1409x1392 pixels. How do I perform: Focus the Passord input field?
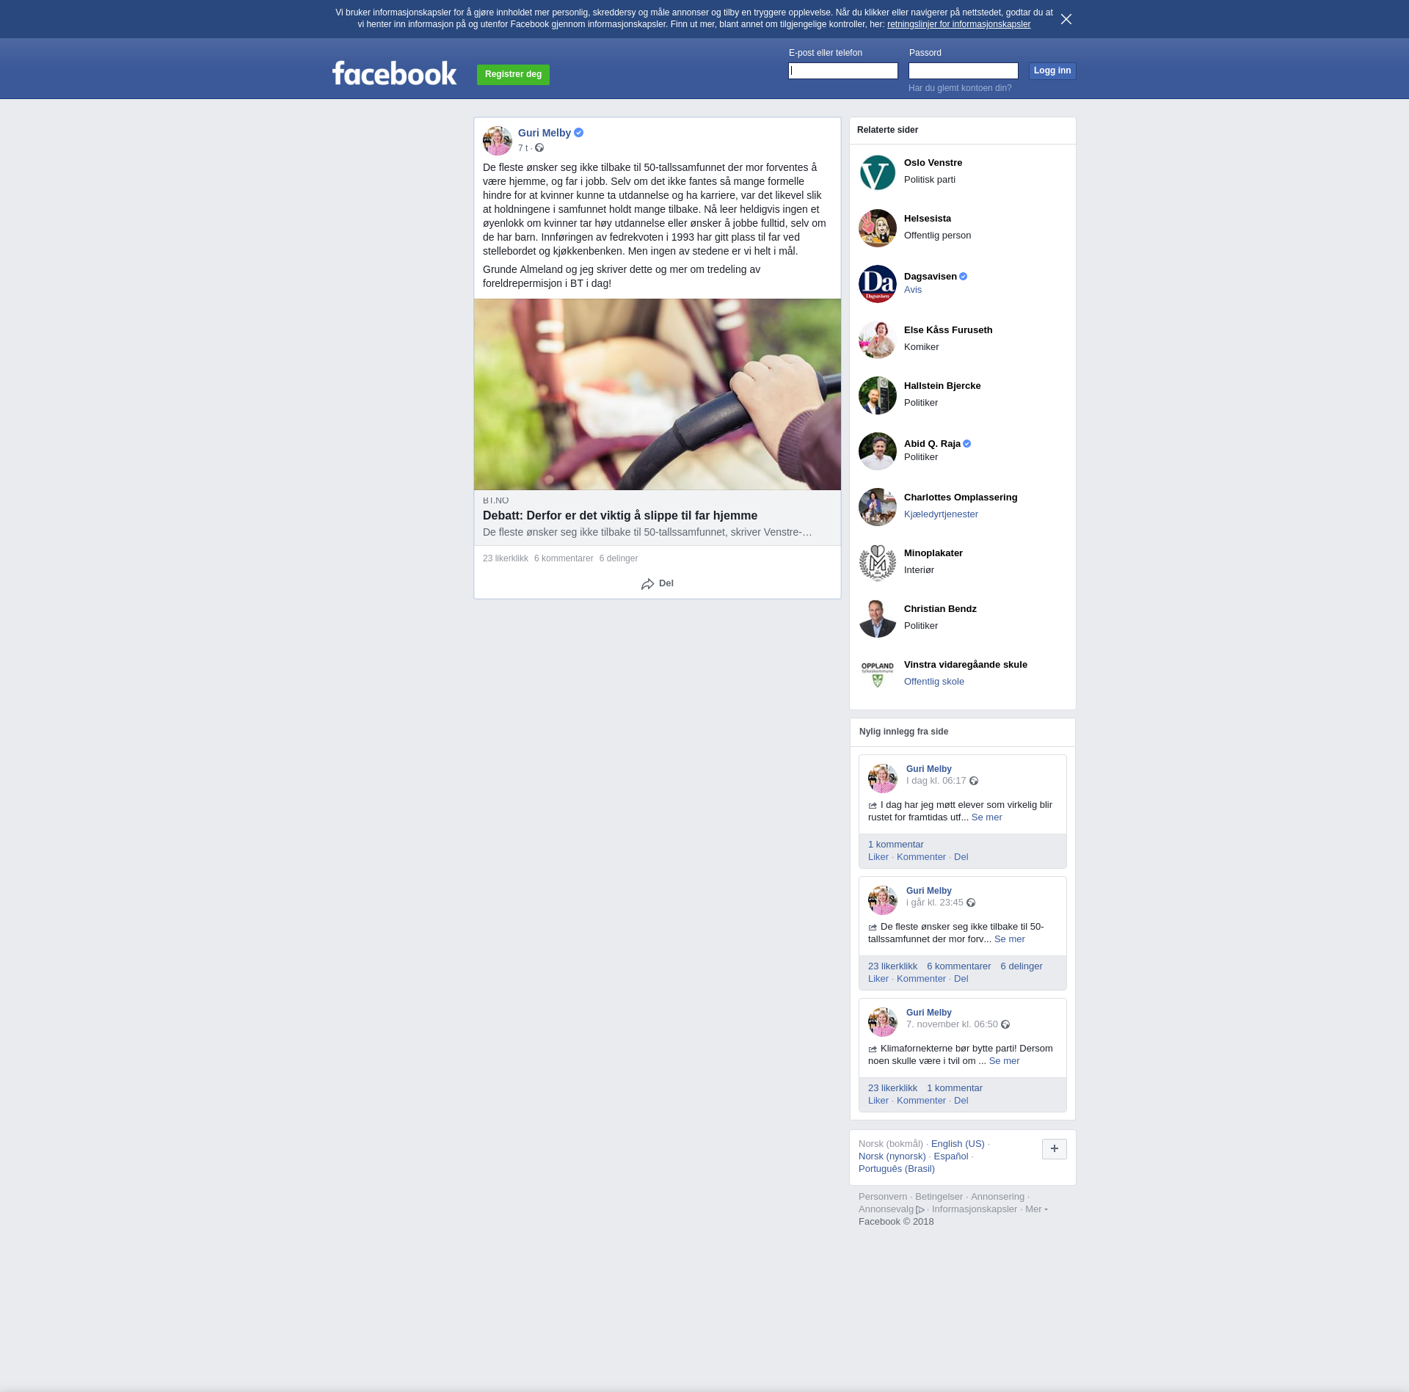coord(963,70)
